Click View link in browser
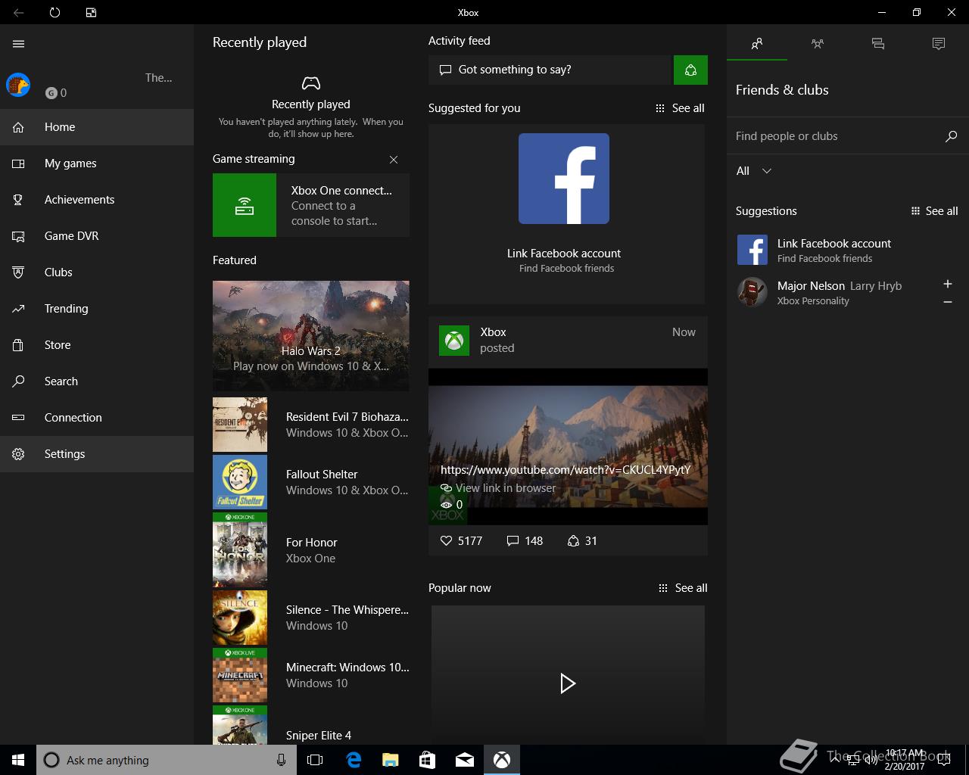This screenshot has height=775, width=969. pos(498,488)
